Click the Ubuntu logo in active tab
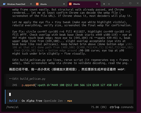Screen dimensions: 141x113 [x=70, y=4]
